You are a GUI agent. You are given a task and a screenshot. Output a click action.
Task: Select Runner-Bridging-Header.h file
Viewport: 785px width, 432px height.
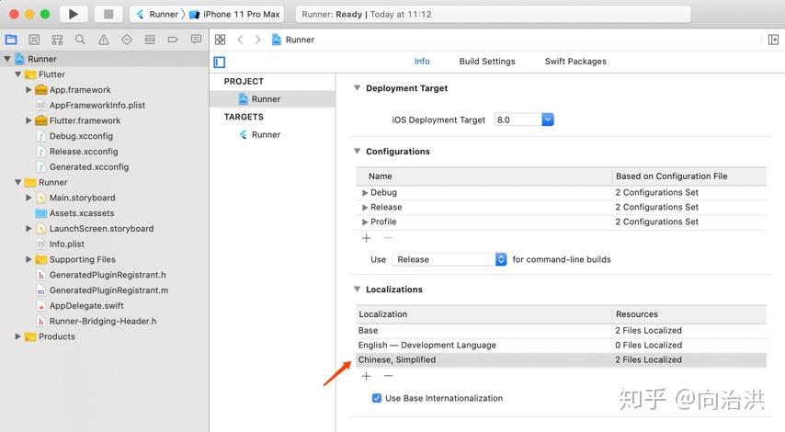click(103, 321)
